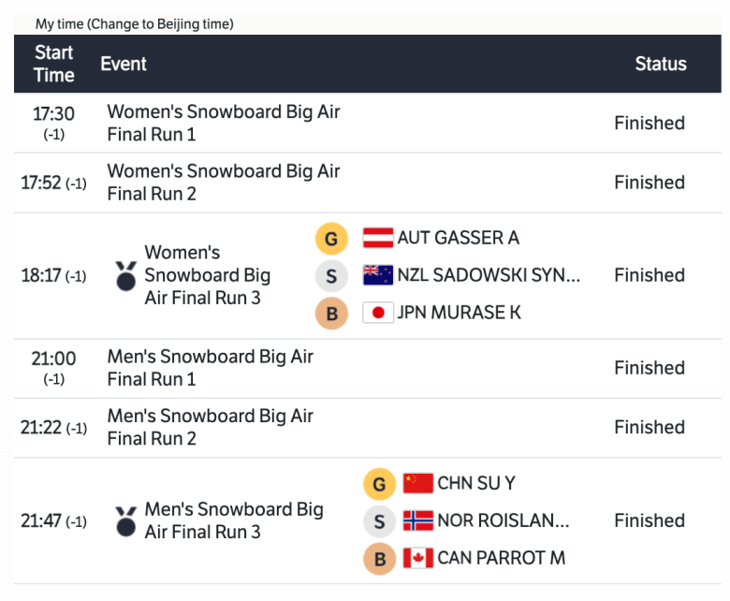Click the bronze badge beside JPN MURASE K
The width and height of the screenshot is (730, 601).
pyautogui.click(x=331, y=313)
